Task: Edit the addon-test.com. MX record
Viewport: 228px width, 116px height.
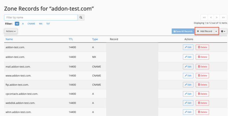Action: click(188, 57)
